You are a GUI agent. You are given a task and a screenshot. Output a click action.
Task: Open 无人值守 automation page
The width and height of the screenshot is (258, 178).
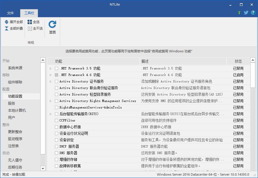pyautogui.click(x=15, y=160)
